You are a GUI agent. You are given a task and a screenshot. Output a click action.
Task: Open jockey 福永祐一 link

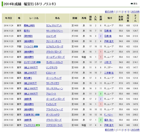coord(109,120)
